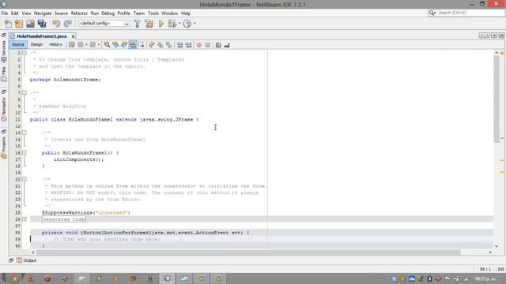Toggle Rectangular Selection mode icon
Image resolution: width=506 pixels, height=284 pixels.
[142, 45]
